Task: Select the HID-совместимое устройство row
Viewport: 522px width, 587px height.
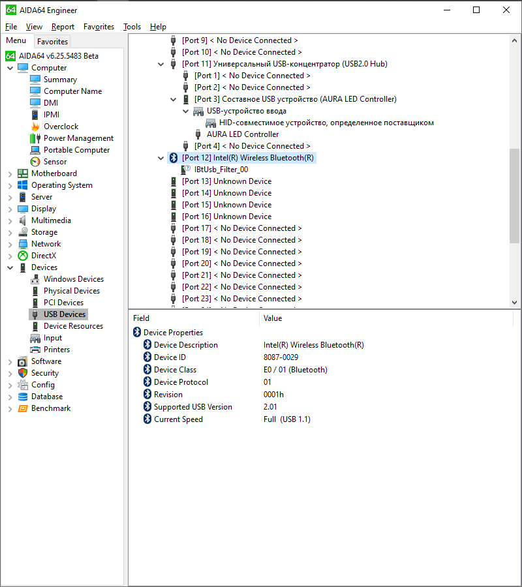Action: click(326, 123)
